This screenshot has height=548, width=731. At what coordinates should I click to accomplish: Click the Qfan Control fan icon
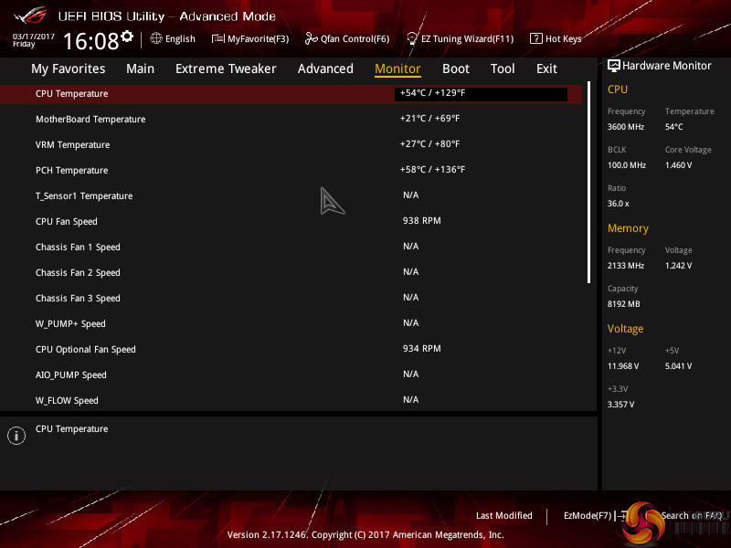(311, 38)
